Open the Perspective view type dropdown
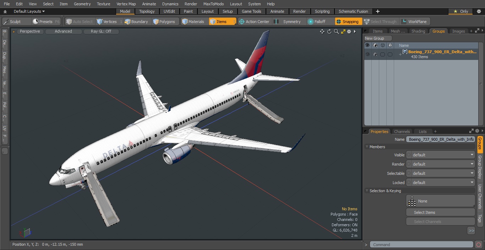This screenshot has height=250, width=485. [x=30, y=32]
